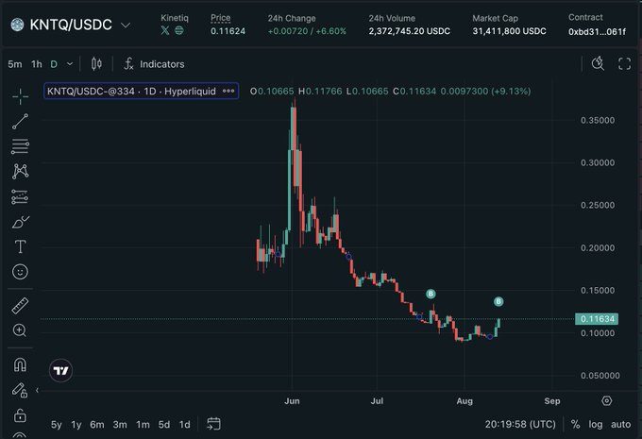Toggle stay in drawing mode
This screenshot has width=642, height=439.
click(20, 390)
